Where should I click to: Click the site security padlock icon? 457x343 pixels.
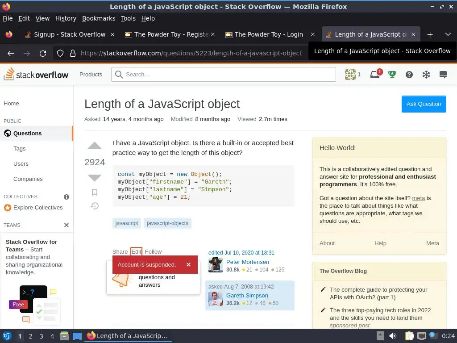click(x=73, y=54)
